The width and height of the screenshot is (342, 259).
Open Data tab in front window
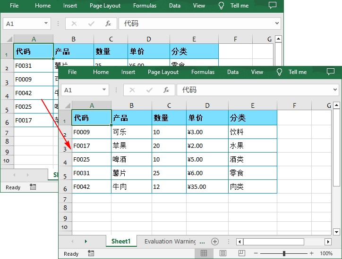[x=233, y=72]
